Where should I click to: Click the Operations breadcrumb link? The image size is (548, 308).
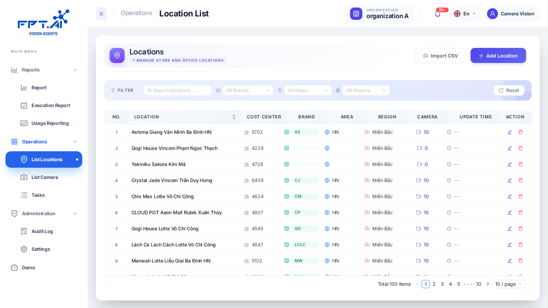tap(136, 13)
